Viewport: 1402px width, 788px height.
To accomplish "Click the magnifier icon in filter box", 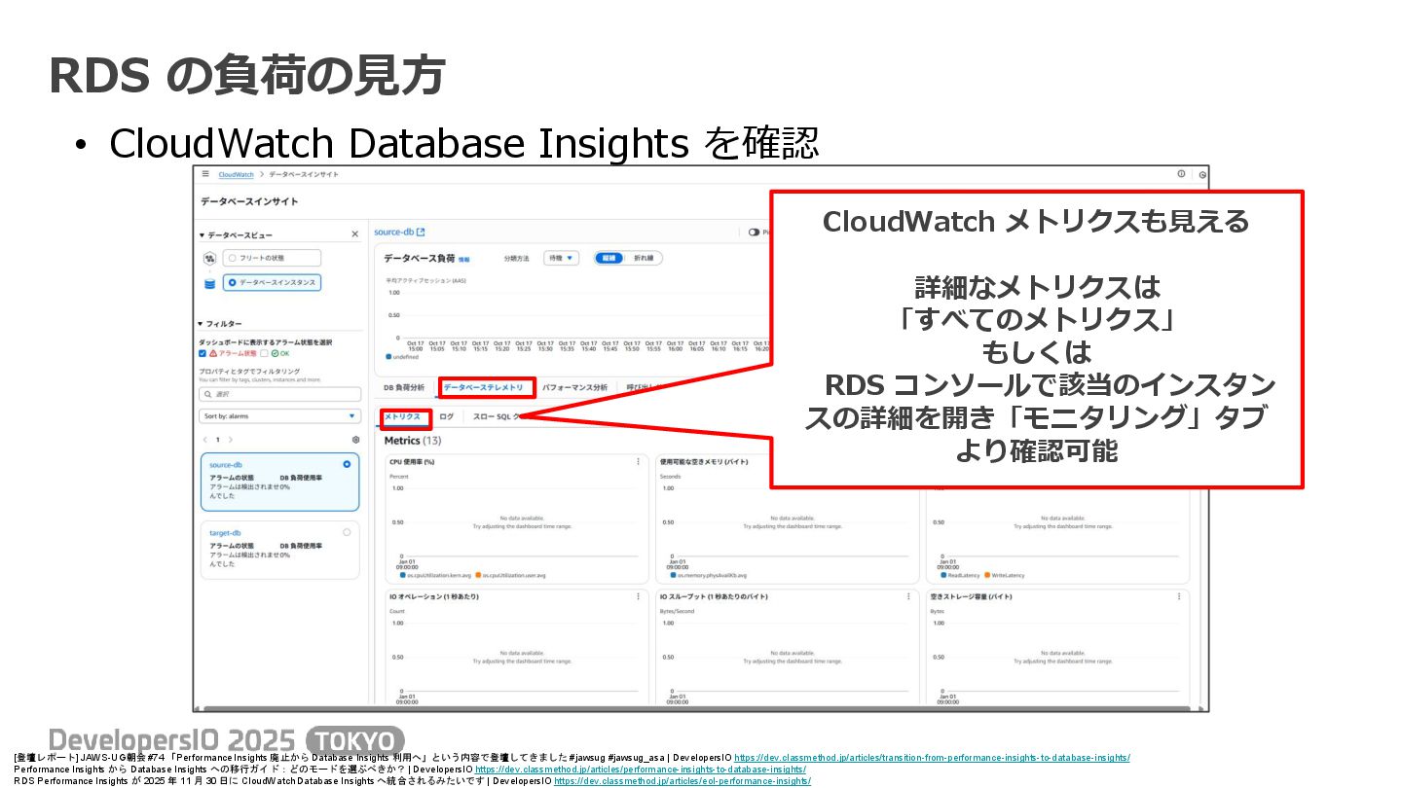I will tap(207, 394).
